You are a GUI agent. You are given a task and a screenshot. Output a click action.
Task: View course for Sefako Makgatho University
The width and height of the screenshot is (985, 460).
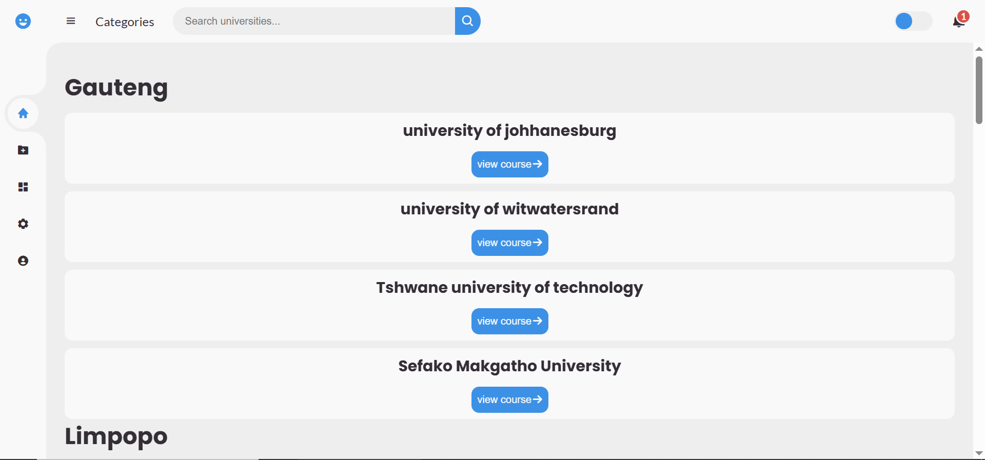click(509, 400)
